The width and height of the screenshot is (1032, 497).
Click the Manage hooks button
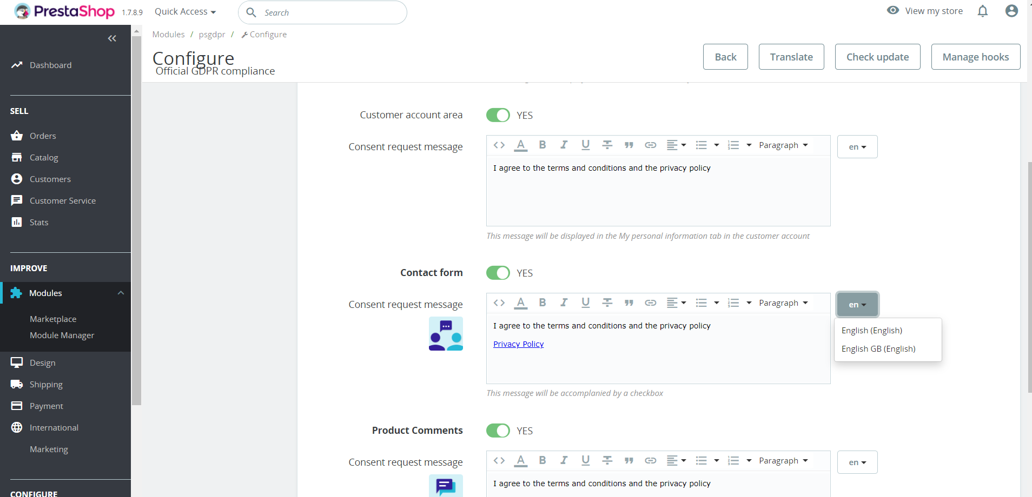point(976,57)
